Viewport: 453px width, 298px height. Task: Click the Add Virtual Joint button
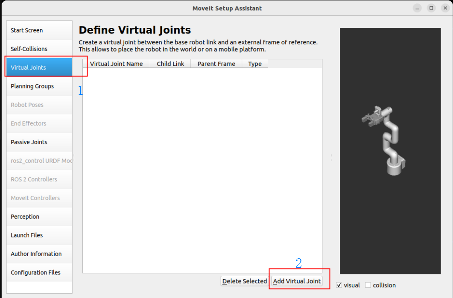coord(297,281)
